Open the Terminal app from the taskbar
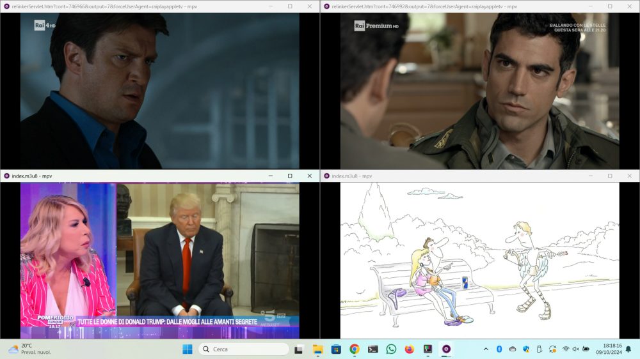The image size is (640, 359). click(372, 349)
